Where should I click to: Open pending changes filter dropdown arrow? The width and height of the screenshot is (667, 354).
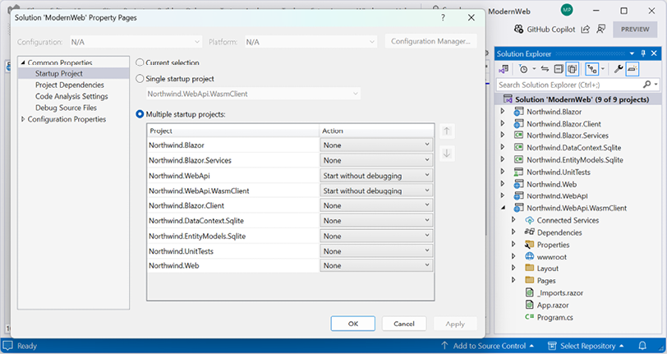(534, 69)
